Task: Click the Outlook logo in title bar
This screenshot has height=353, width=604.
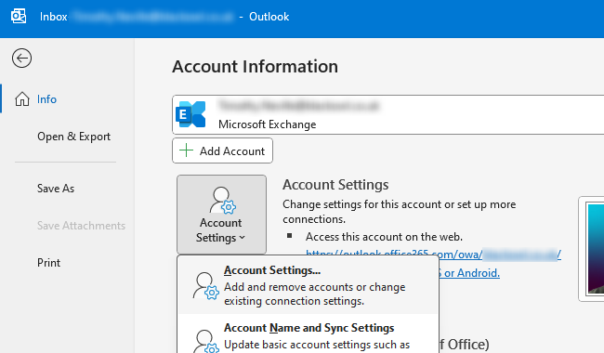Action: point(19,17)
